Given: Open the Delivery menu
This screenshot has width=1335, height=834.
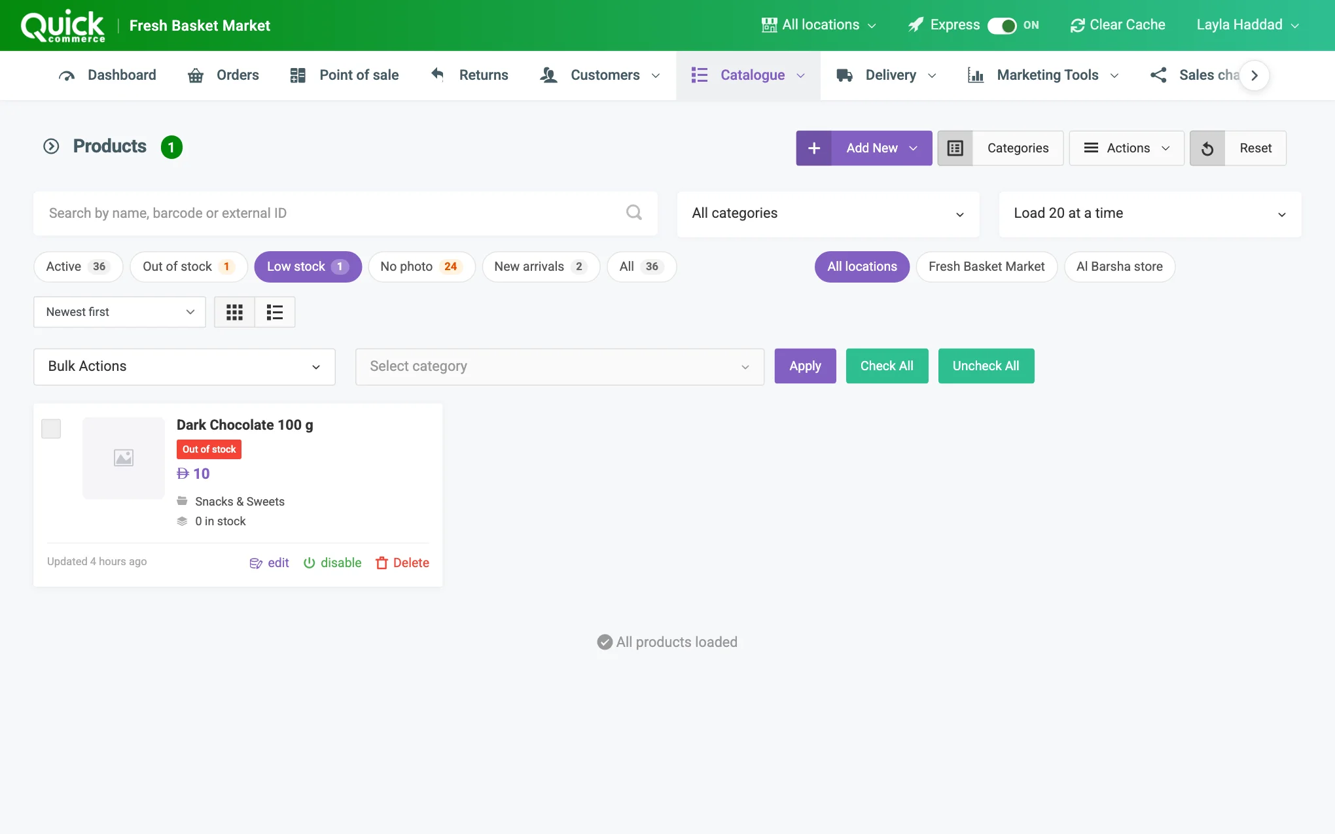Looking at the screenshot, I should 887,75.
